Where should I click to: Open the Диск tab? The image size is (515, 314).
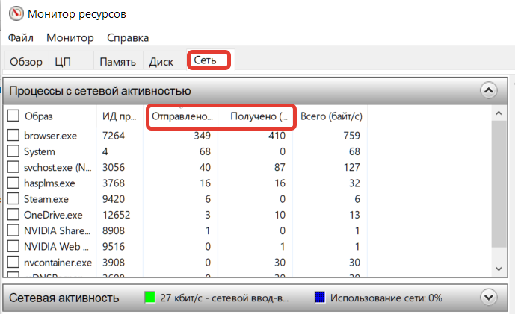click(x=161, y=62)
